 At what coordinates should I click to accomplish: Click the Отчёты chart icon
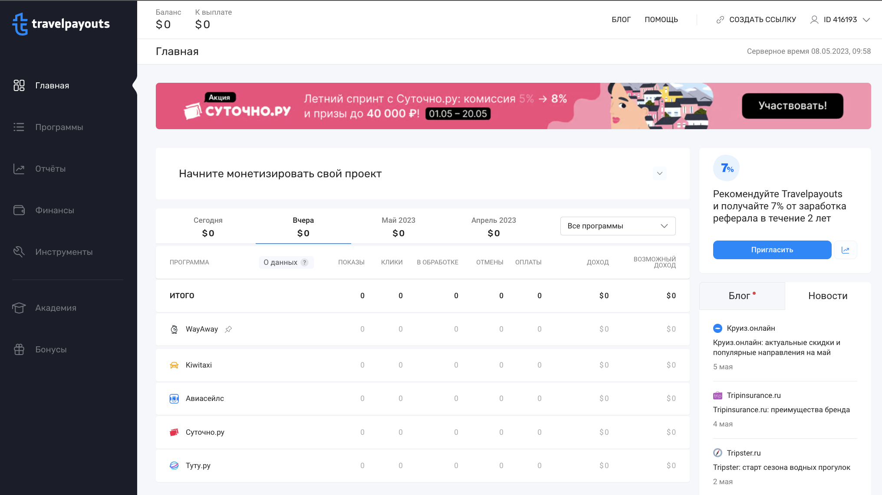coord(19,169)
